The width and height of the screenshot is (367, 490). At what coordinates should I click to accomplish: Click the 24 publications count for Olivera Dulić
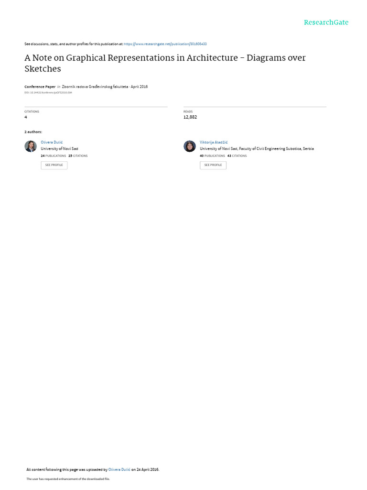click(x=54, y=156)
